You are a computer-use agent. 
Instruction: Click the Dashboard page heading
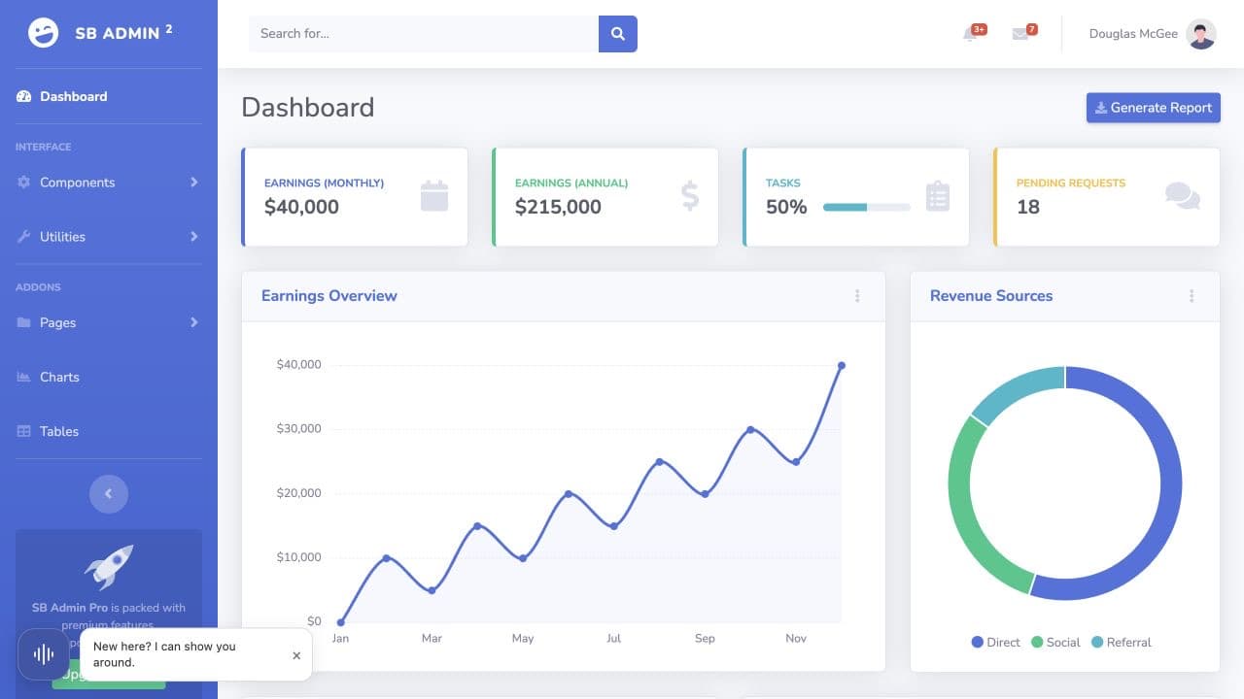point(308,107)
